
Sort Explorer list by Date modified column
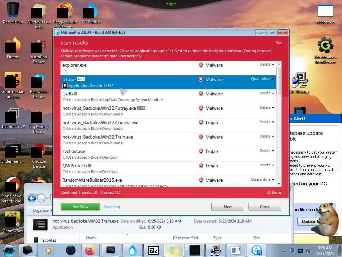click(x=191, y=238)
